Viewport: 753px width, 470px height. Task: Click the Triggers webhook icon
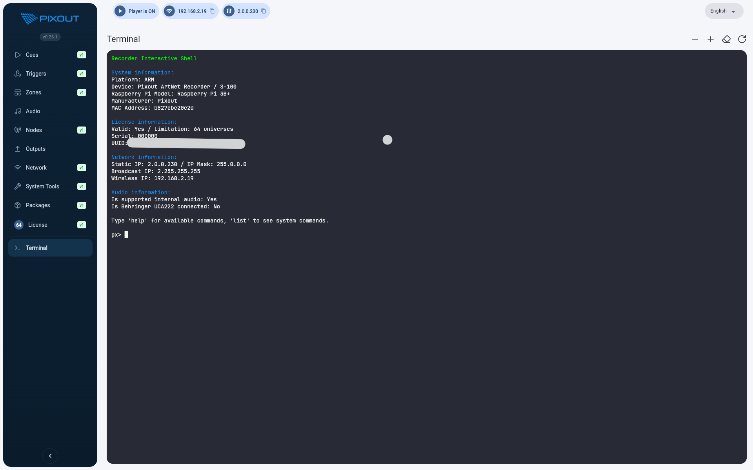[18, 74]
